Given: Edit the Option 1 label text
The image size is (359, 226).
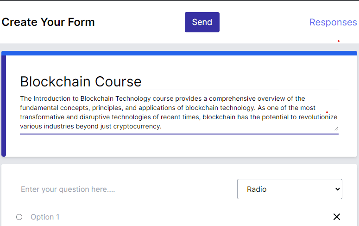Looking at the screenshot, I should point(45,217).
